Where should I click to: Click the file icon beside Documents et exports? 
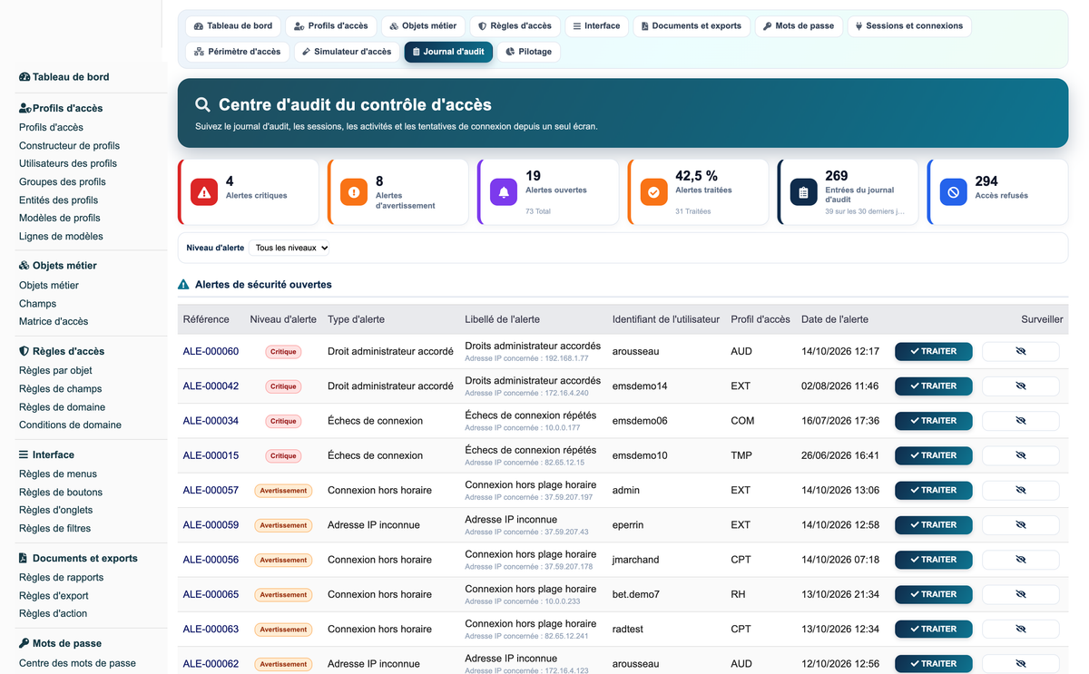click(23, 558)
